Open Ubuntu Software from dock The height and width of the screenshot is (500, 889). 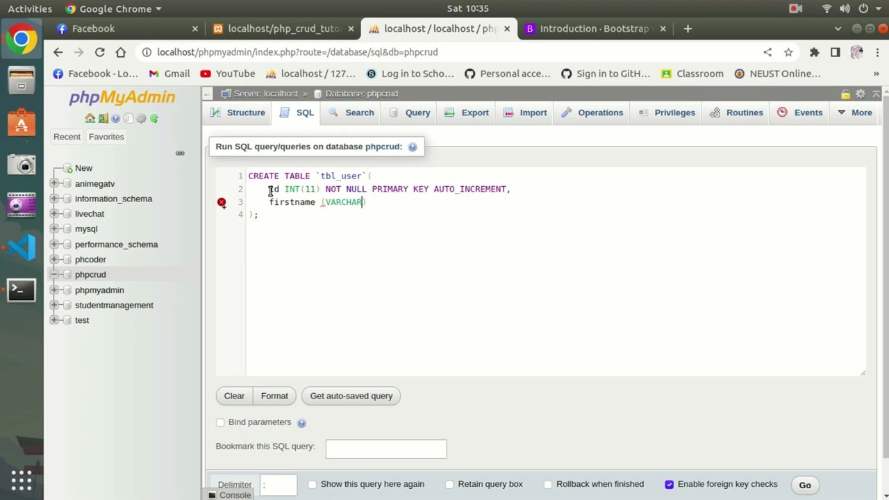pos(22,122)
